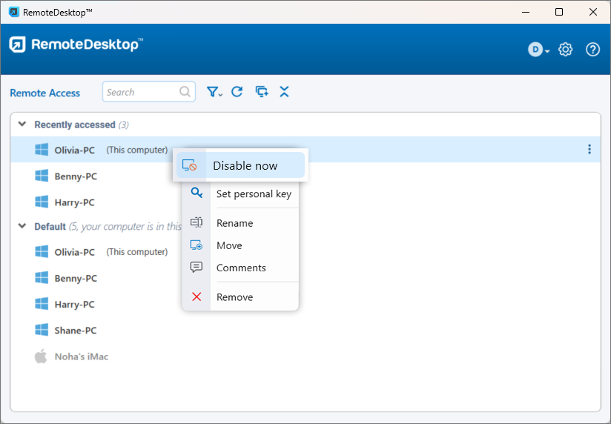Select Noha's iMac in Default group
Screen dimensions: 611x424
pyautogui.click(x=81, y=357)
